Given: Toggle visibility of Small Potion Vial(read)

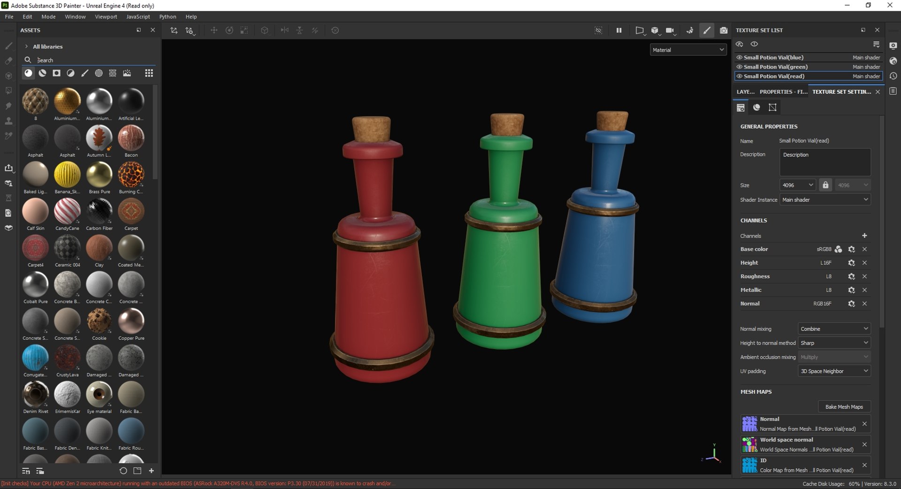Looking at the screenshot, I should [x=740, y=76].
